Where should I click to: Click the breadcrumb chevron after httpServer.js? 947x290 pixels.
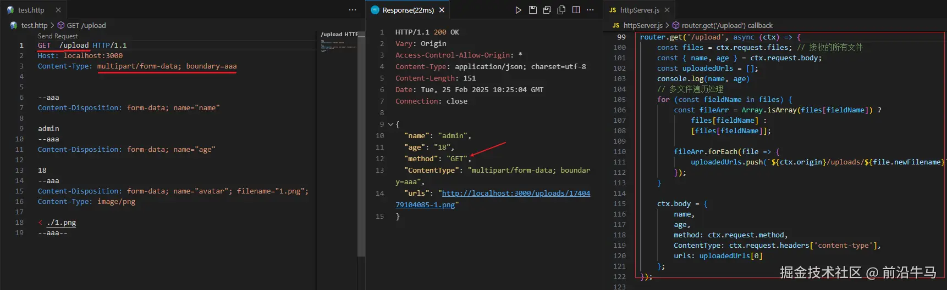tap(667, 25)
